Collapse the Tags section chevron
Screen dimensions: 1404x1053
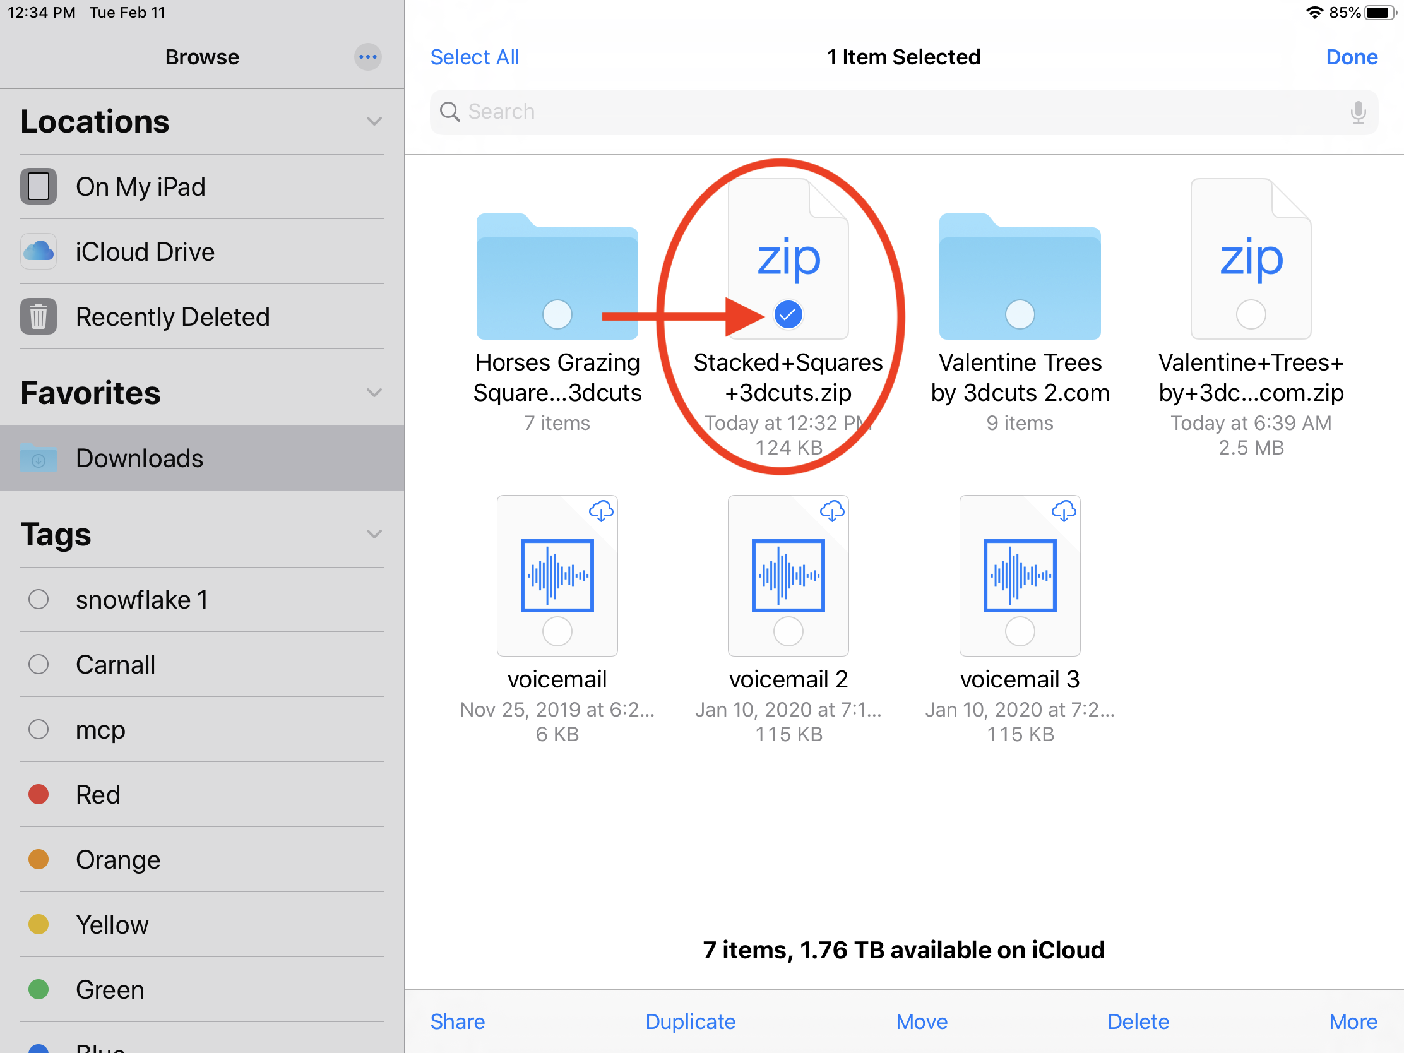[374, 535]
